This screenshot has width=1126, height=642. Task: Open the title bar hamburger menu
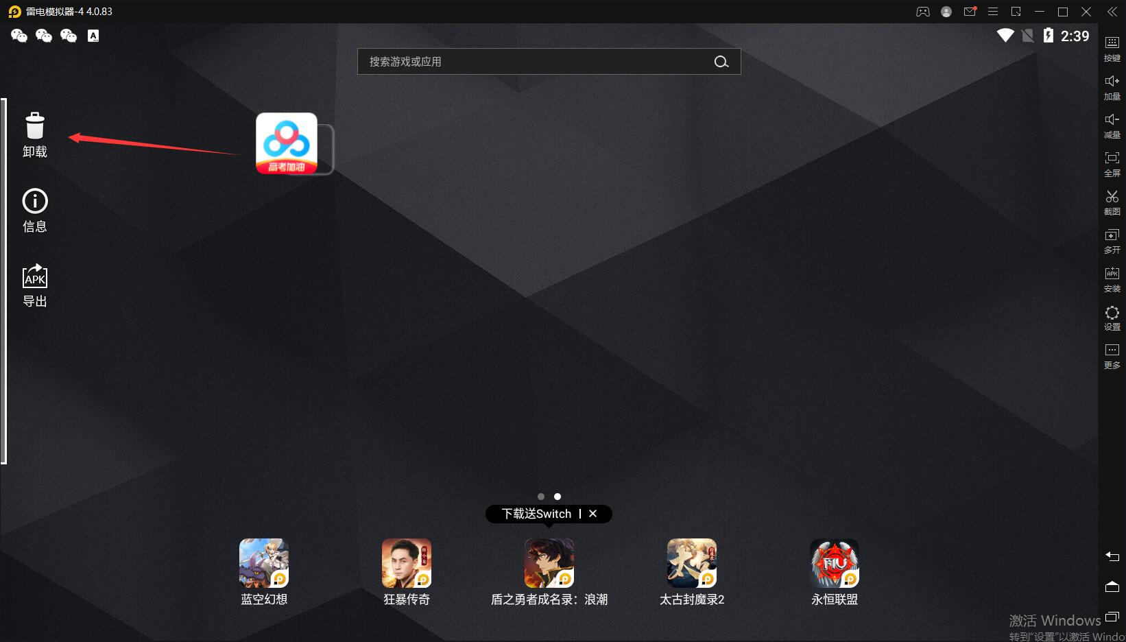pyautogui.click(x=992, y=12)
